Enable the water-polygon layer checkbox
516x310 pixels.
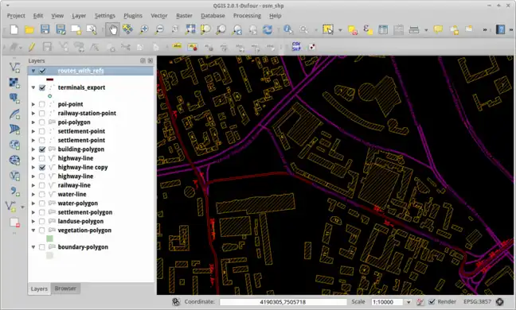click(x=41, y=203)
